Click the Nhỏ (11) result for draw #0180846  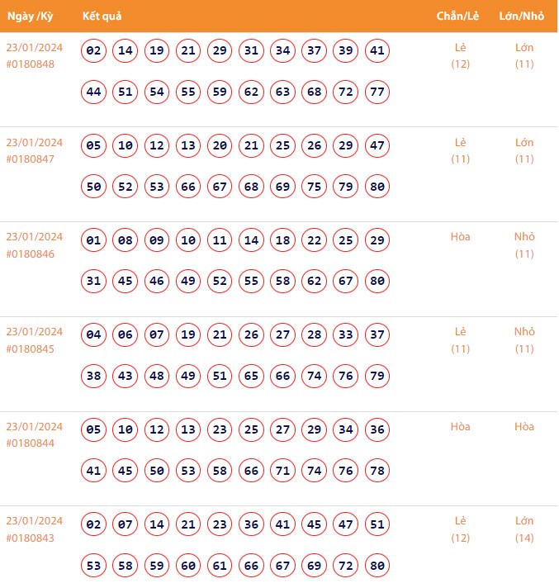tap(524, 245)
